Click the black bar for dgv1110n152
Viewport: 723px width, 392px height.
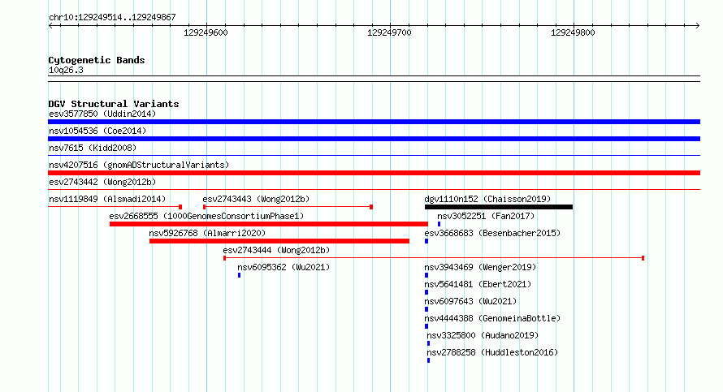click(x=499, y=207)
